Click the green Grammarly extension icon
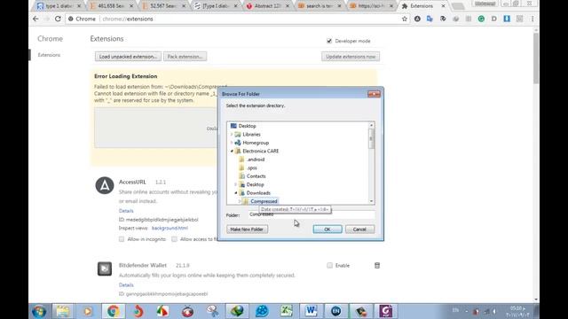 coord(481,19)
